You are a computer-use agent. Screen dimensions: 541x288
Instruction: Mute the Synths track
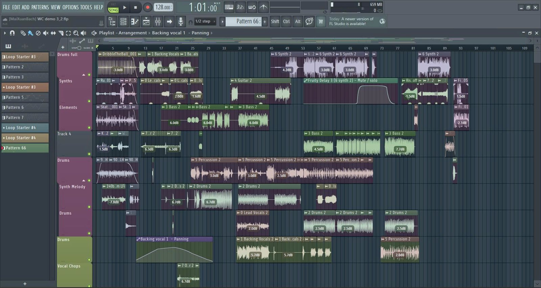89,101
